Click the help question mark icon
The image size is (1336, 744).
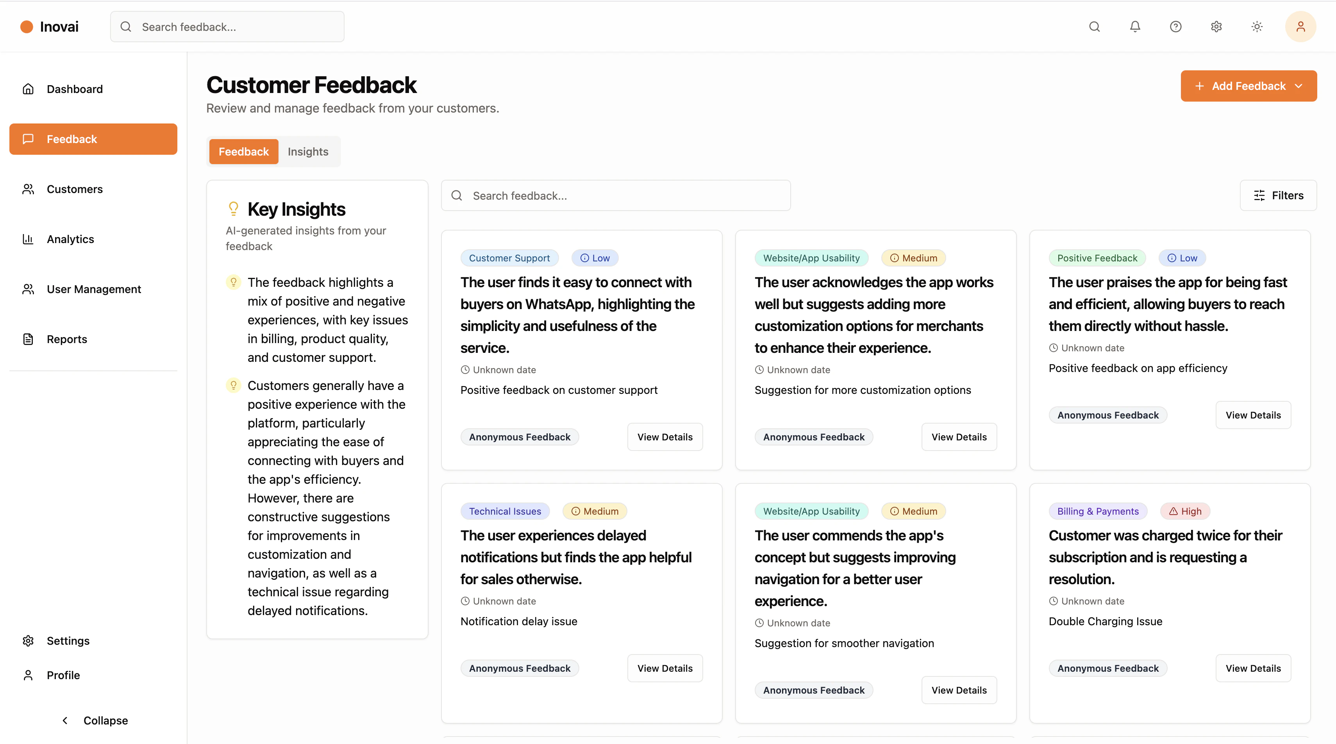[1176, 27]
